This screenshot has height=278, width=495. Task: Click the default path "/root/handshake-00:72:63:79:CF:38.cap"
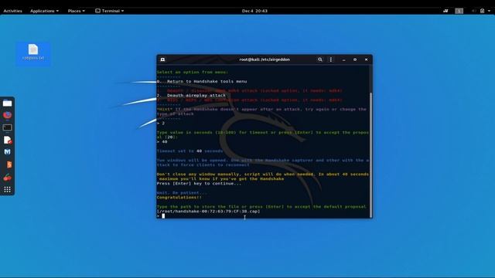click(x=208, y=211)
